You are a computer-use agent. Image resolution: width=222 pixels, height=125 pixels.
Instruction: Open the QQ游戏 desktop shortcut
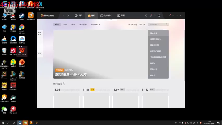[x=4, y=40]
